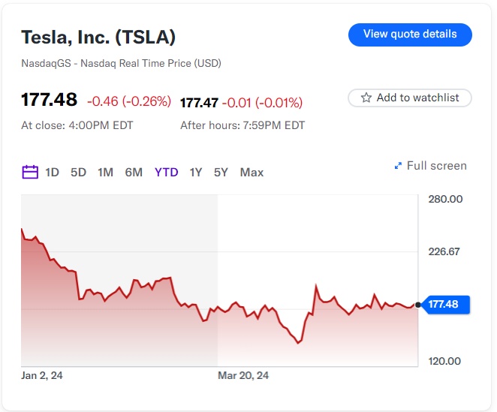Screen dimensions: 497x412
Task: Click View quote details button
Action: pos(410,35)
